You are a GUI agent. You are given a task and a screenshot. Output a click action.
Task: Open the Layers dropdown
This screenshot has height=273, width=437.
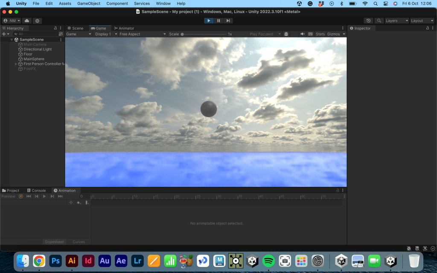pyautogui.click(x=397, y=20)
